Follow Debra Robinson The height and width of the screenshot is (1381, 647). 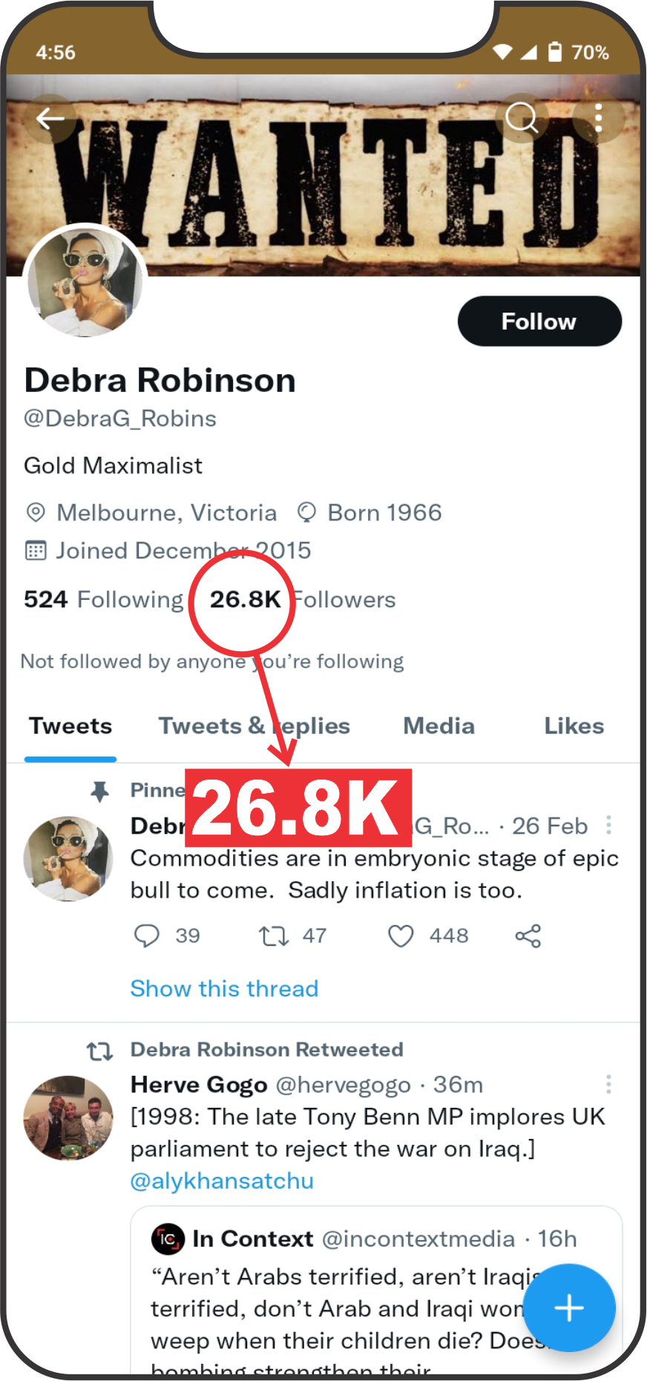[539, 321]
